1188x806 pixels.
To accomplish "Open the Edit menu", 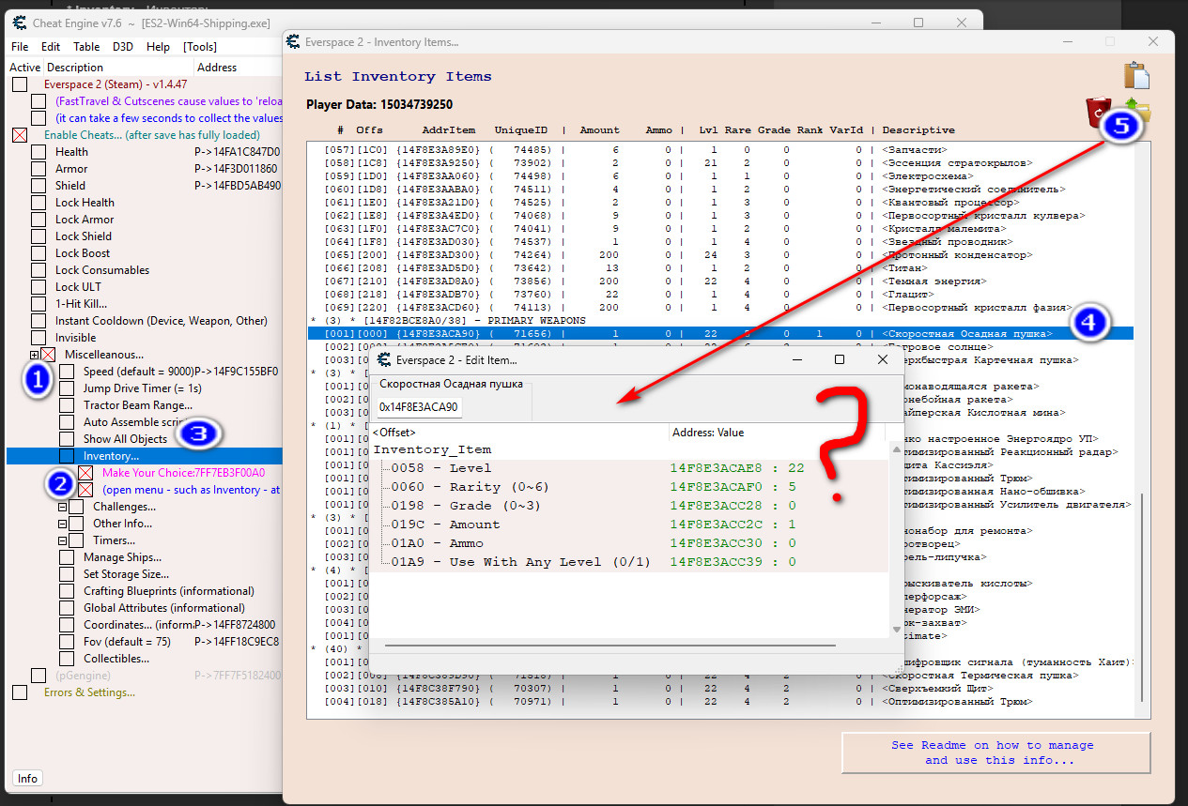I will 51,47.
